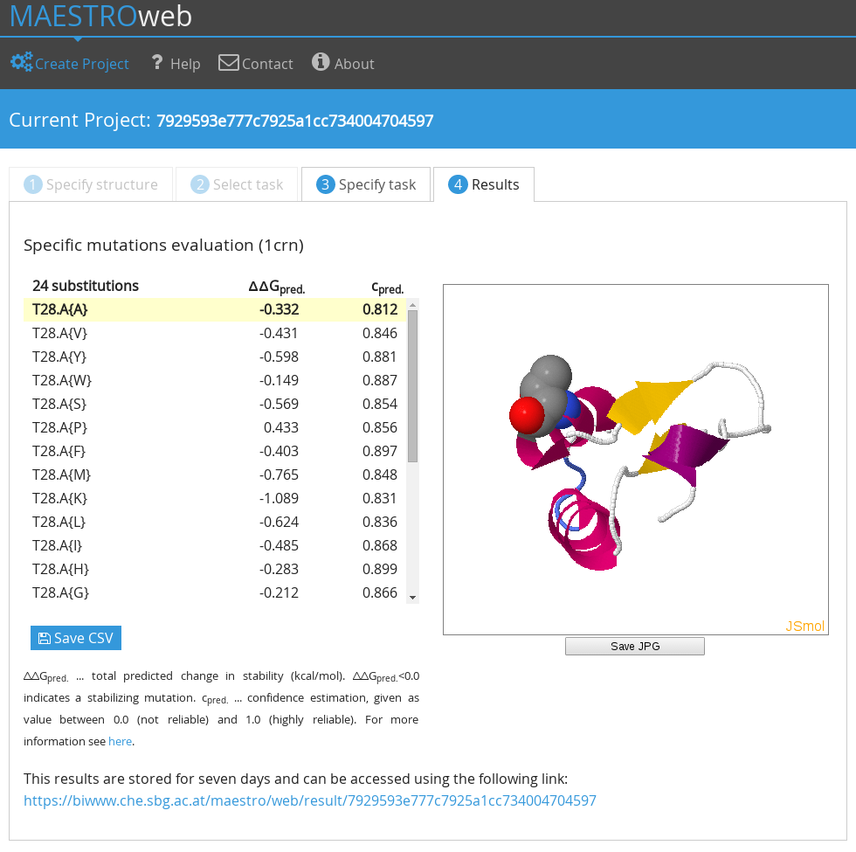Switch to the Specify structure tab
This screenshot has width=856, height=852.
[x=91, y=184]
